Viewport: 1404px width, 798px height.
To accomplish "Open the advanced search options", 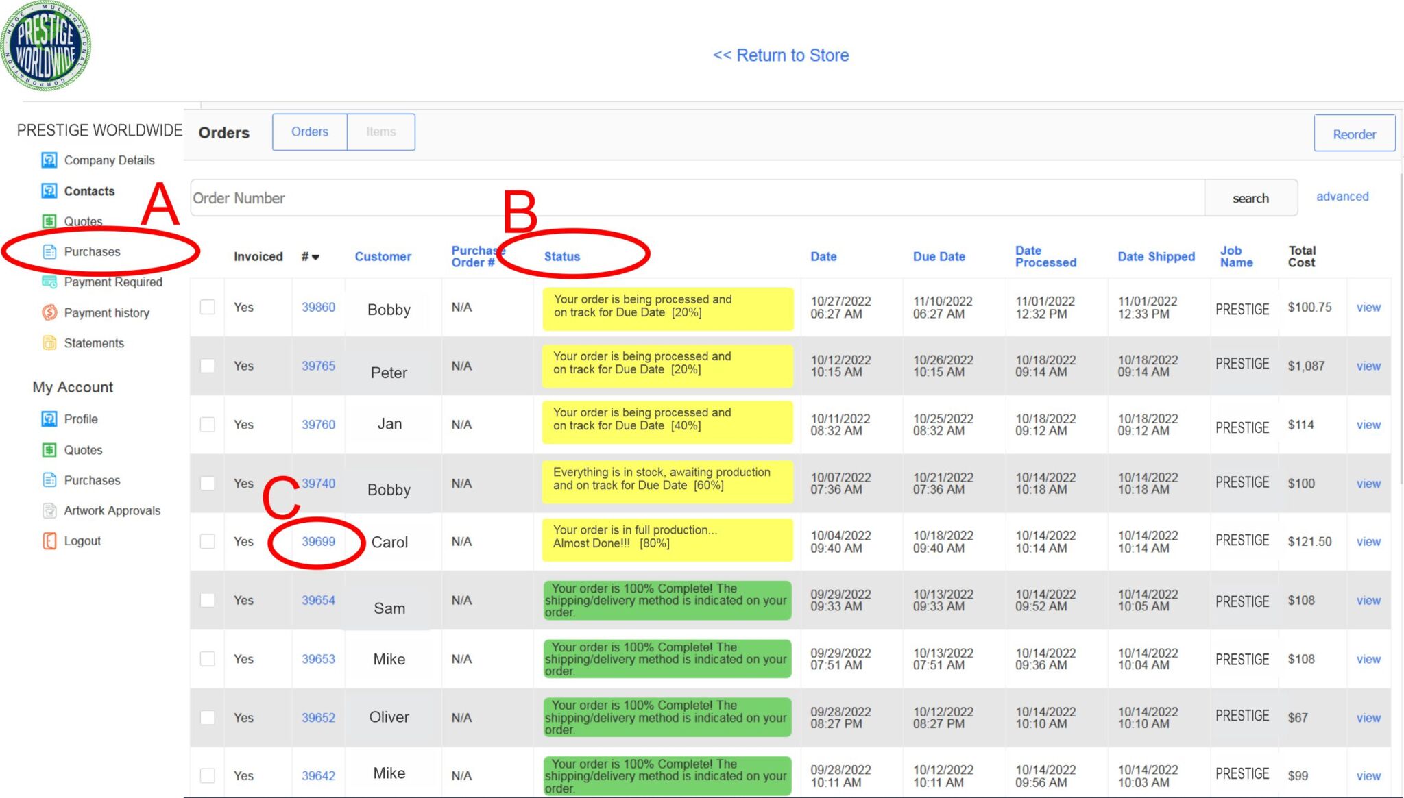I will (1342, 197).
